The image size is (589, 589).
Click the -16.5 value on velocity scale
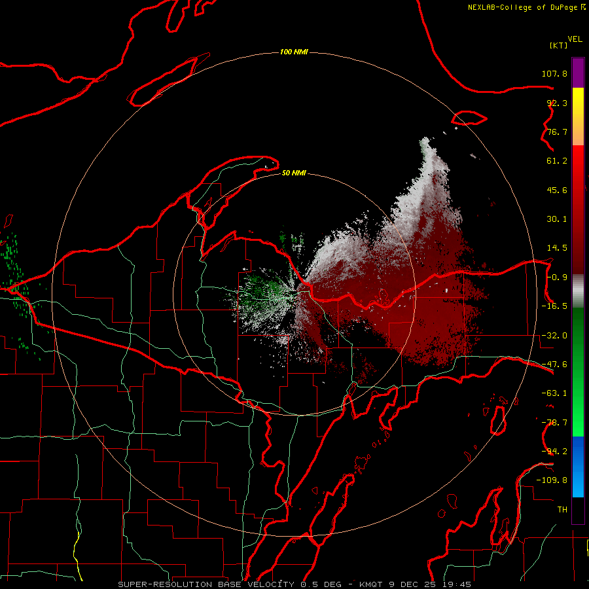pos(554,306)
